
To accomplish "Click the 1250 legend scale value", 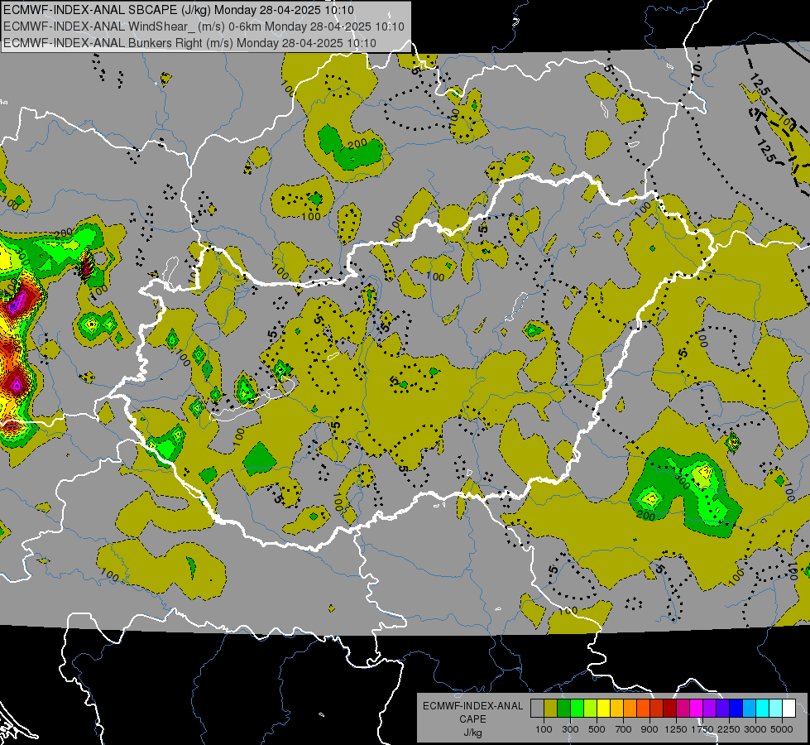I will coord(676,729).
